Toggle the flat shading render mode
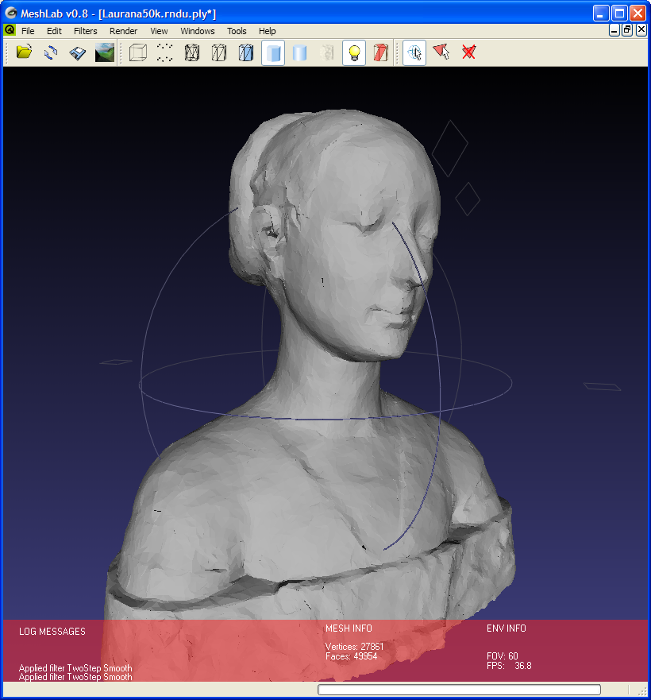This screenshot has width=651, height=700. pos(273,53)
